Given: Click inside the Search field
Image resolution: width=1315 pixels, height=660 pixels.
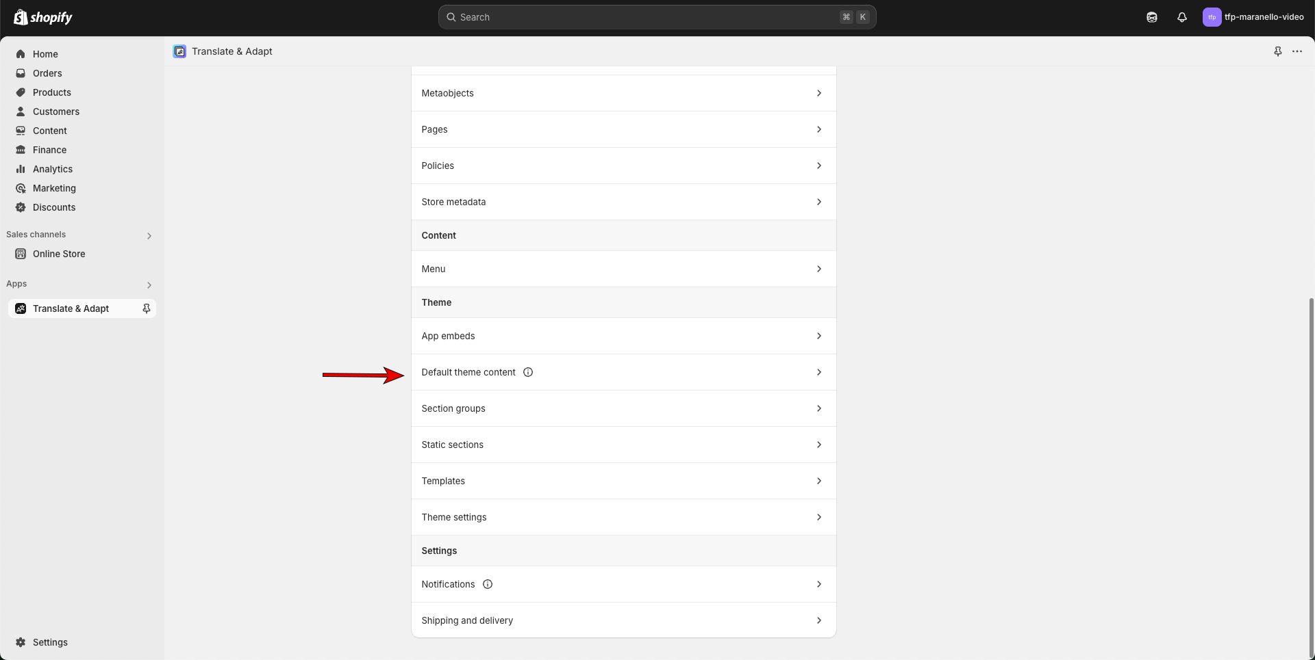Looking at the screenshot, I should (x=656, y=17).
